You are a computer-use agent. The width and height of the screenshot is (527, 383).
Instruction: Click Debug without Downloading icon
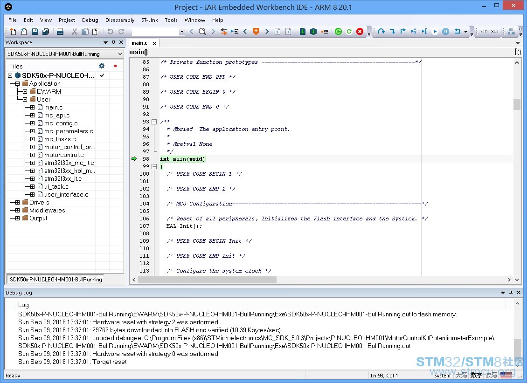(313, 32)
